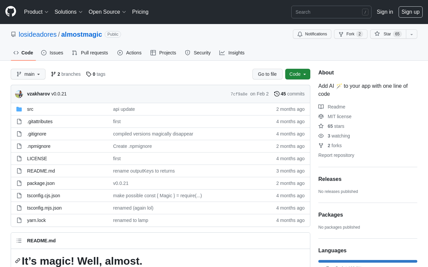Switch to the Issues tab

point(52,53)
